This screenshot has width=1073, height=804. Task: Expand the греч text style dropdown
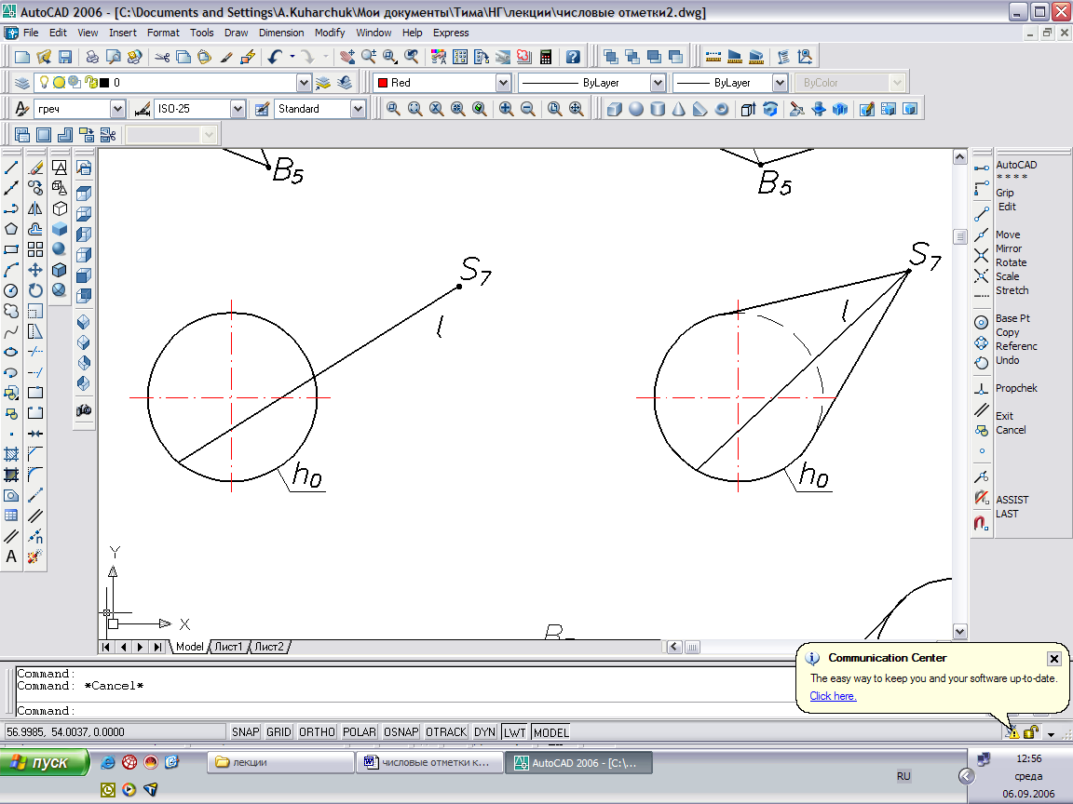pyautogui.click(x=117, y=109)
